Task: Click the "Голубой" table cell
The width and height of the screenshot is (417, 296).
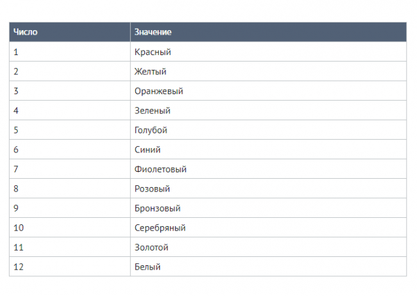Action: point(151,130)
